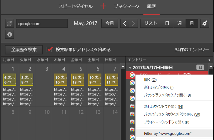The image size is (214, 140).
Task: Choose プライベートウィンドウで開く menu item
Action: [166, 122]
